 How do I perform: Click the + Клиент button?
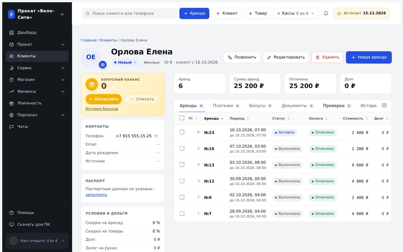(227, 13)
